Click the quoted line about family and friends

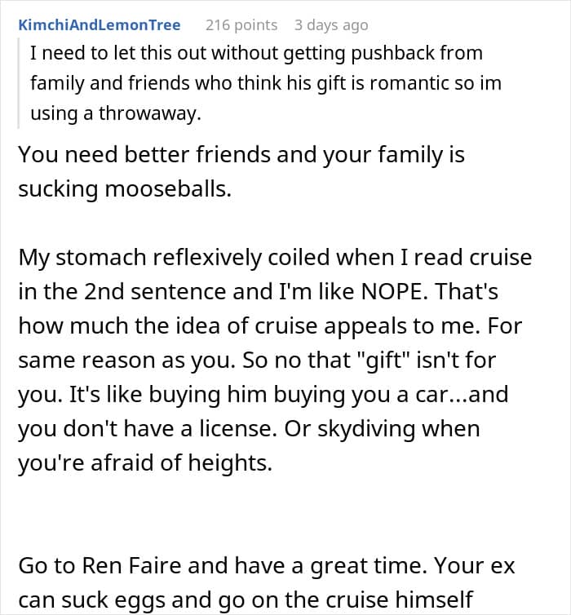(266, 83)
